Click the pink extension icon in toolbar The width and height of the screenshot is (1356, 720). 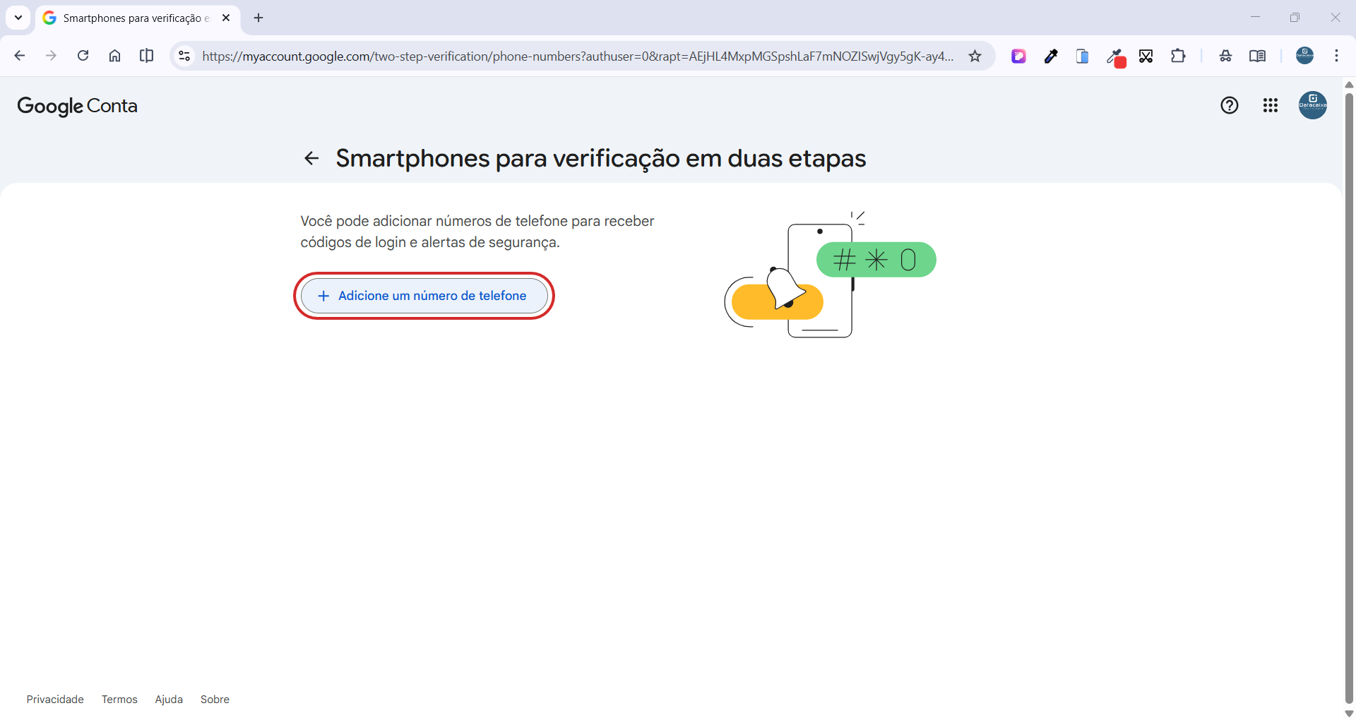tap(1018, 56)
